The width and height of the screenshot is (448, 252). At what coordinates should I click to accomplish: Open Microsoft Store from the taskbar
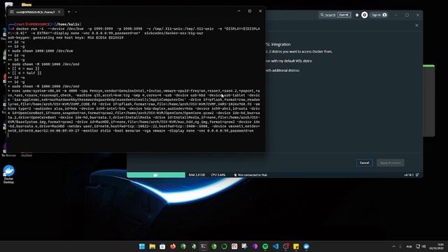point(162,246)
